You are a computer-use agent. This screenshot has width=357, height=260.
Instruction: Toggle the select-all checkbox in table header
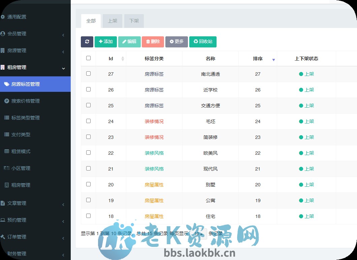[88, 58]
